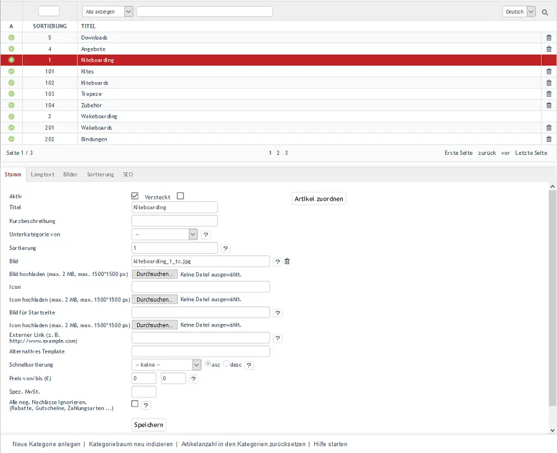Image resolution: width=557 pixels, height=453 pixels.
Task: Delete the Angebote category via trash icon
Action: click(548, 49)
